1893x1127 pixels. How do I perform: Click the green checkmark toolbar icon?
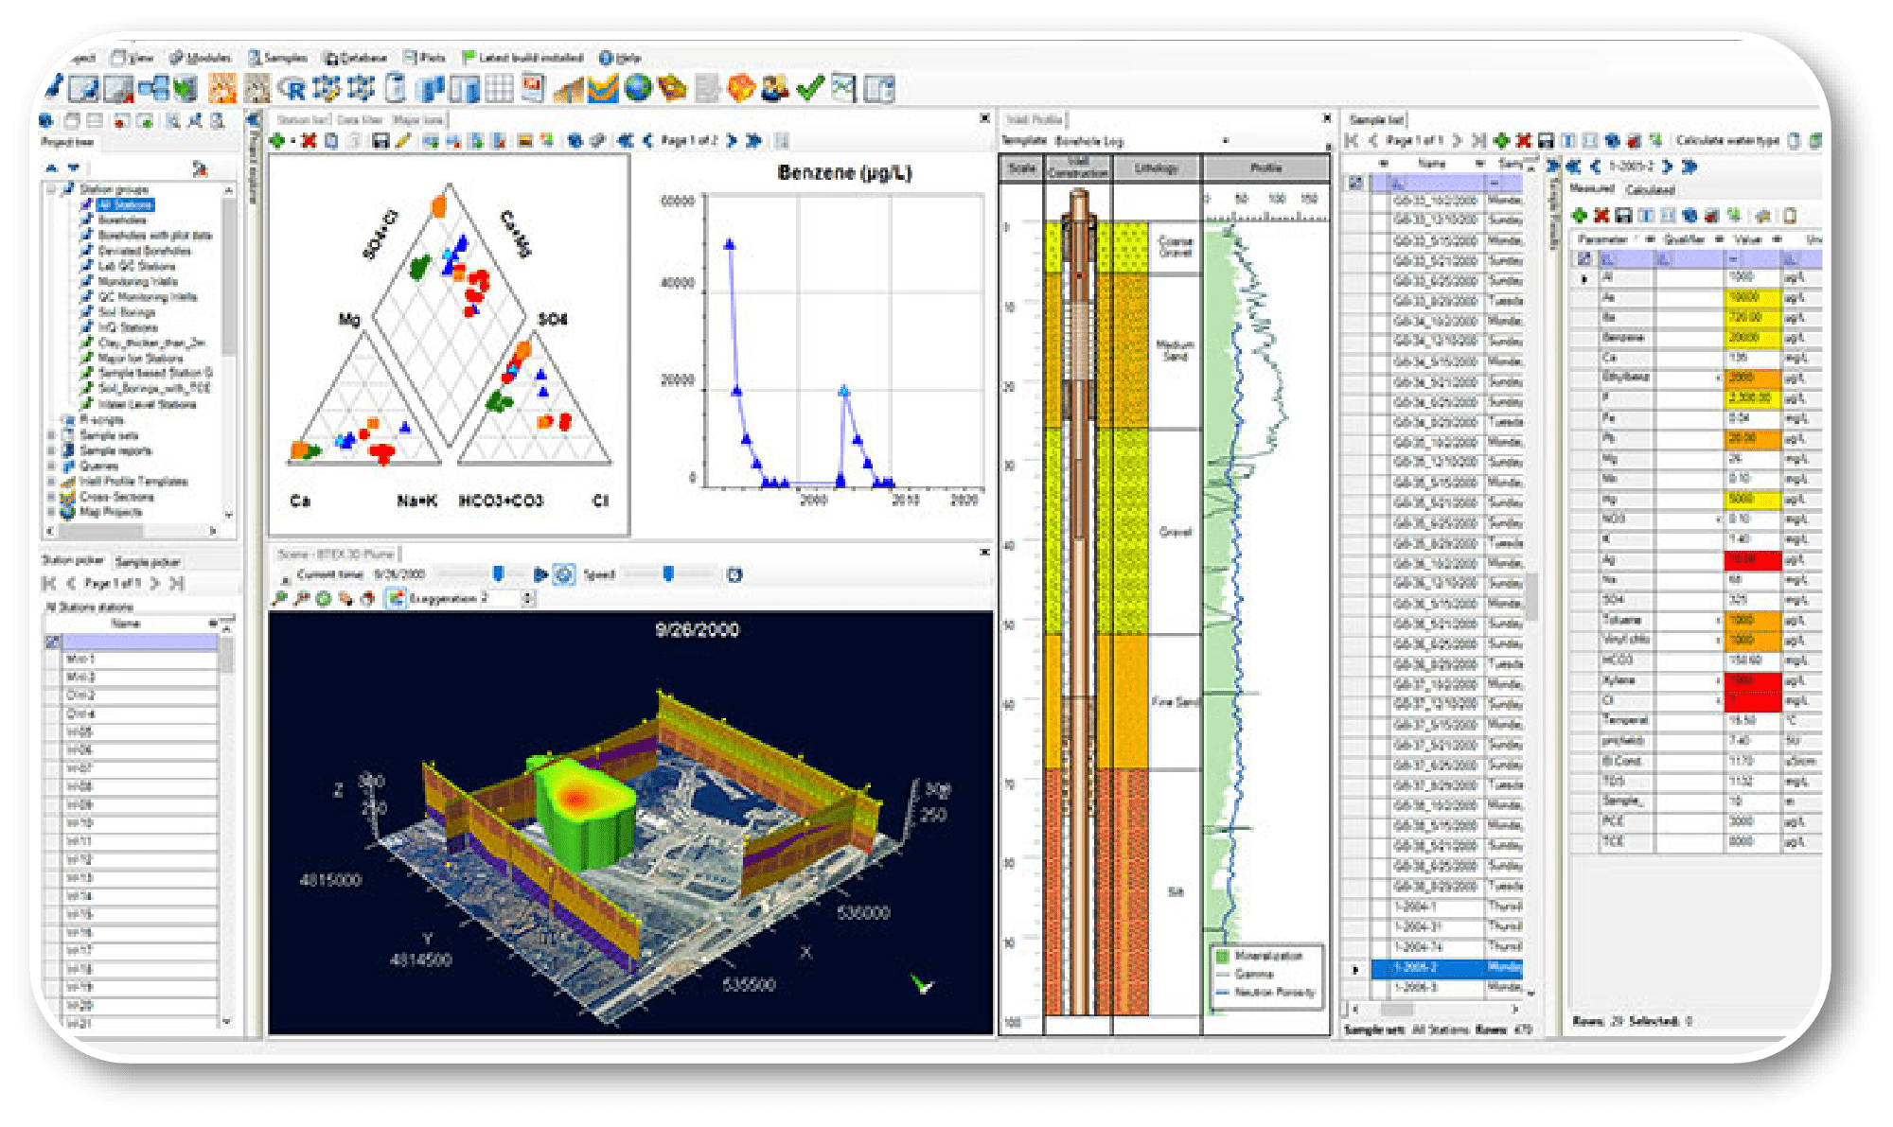pyautogui.click(x=810, y=89)
